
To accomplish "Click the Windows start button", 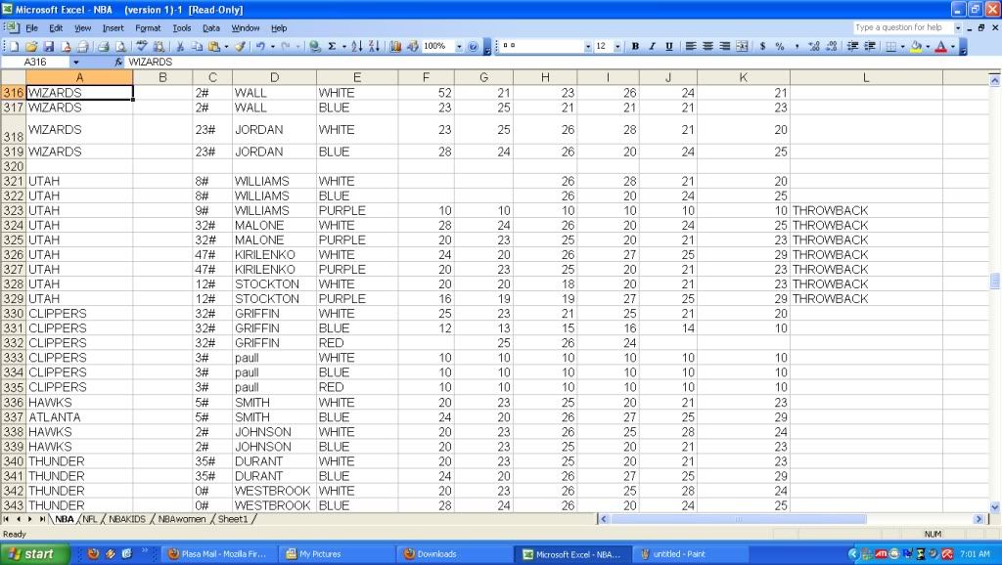I will pos(34,554).
